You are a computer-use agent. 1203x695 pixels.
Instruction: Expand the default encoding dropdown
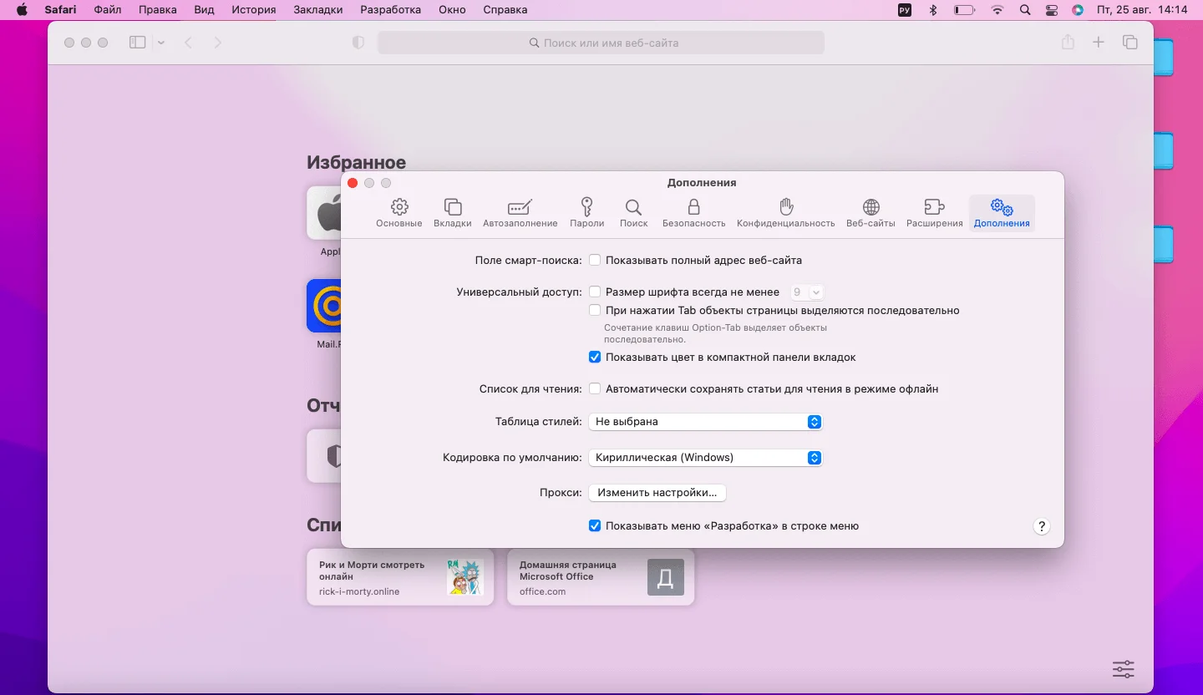click(705, 458)
